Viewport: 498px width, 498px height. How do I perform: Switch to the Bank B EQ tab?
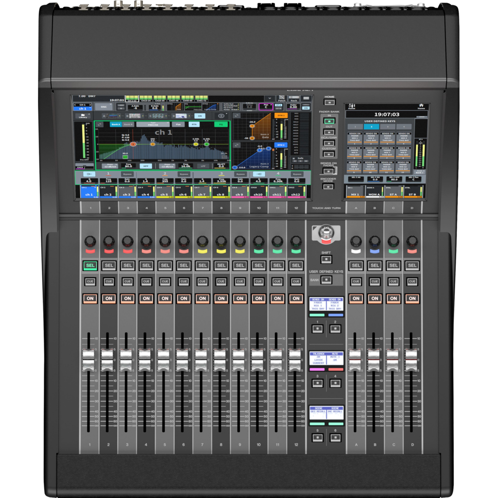pos(128,124)
